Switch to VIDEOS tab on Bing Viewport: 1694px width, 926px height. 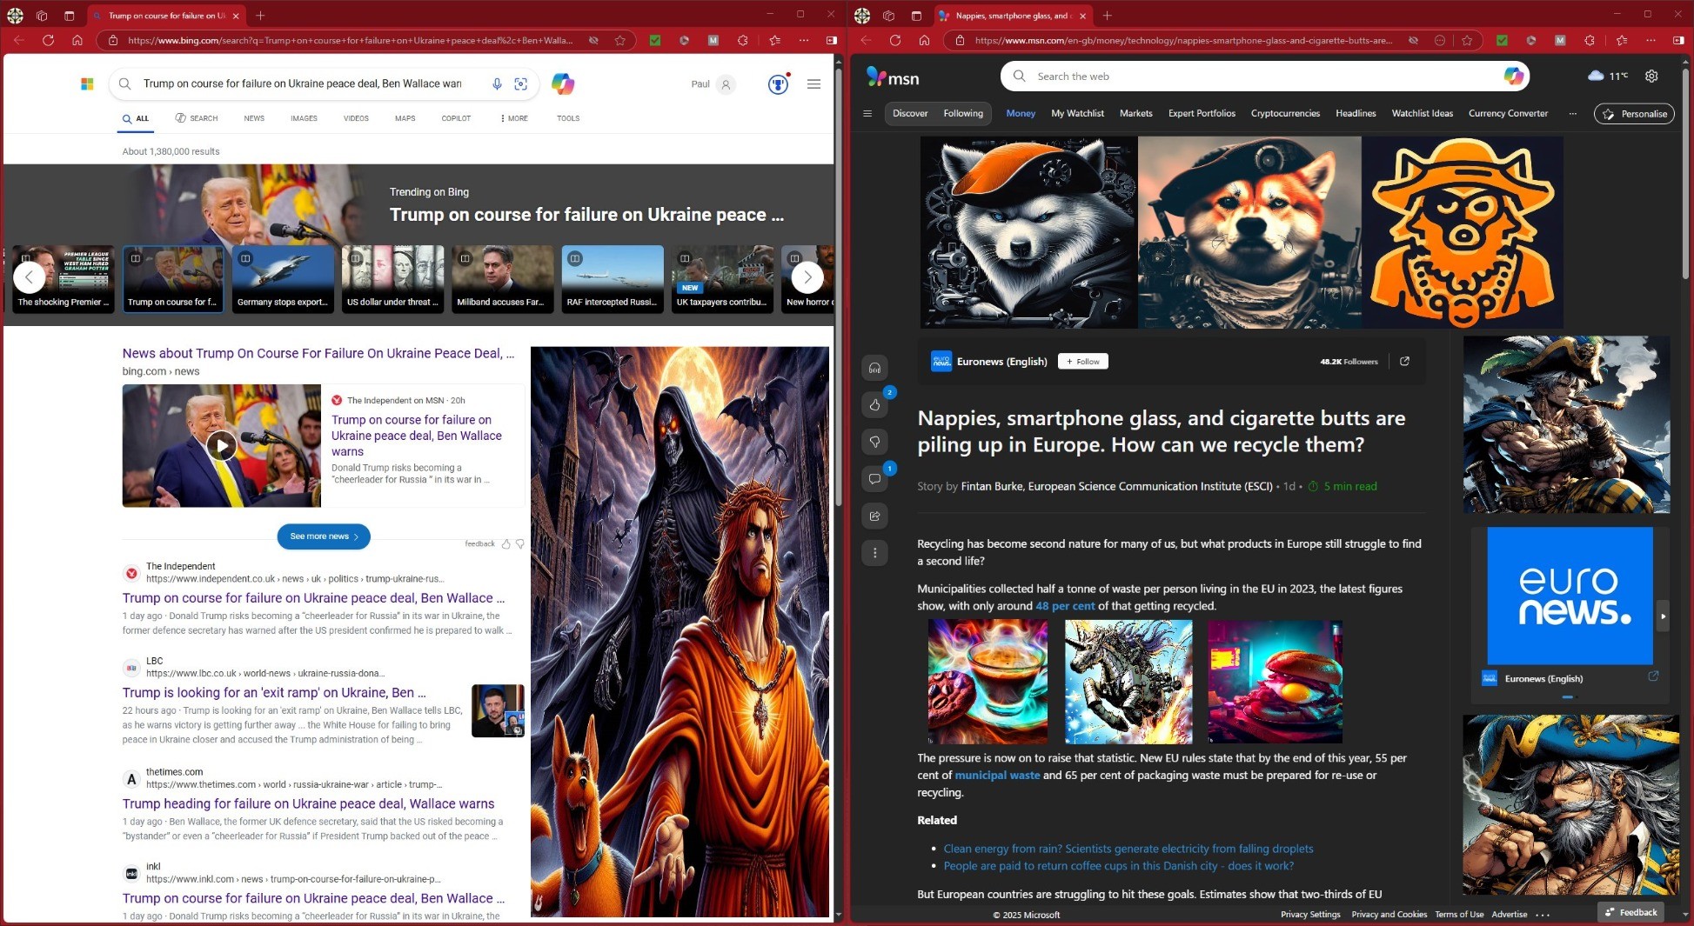coord(356,118)
